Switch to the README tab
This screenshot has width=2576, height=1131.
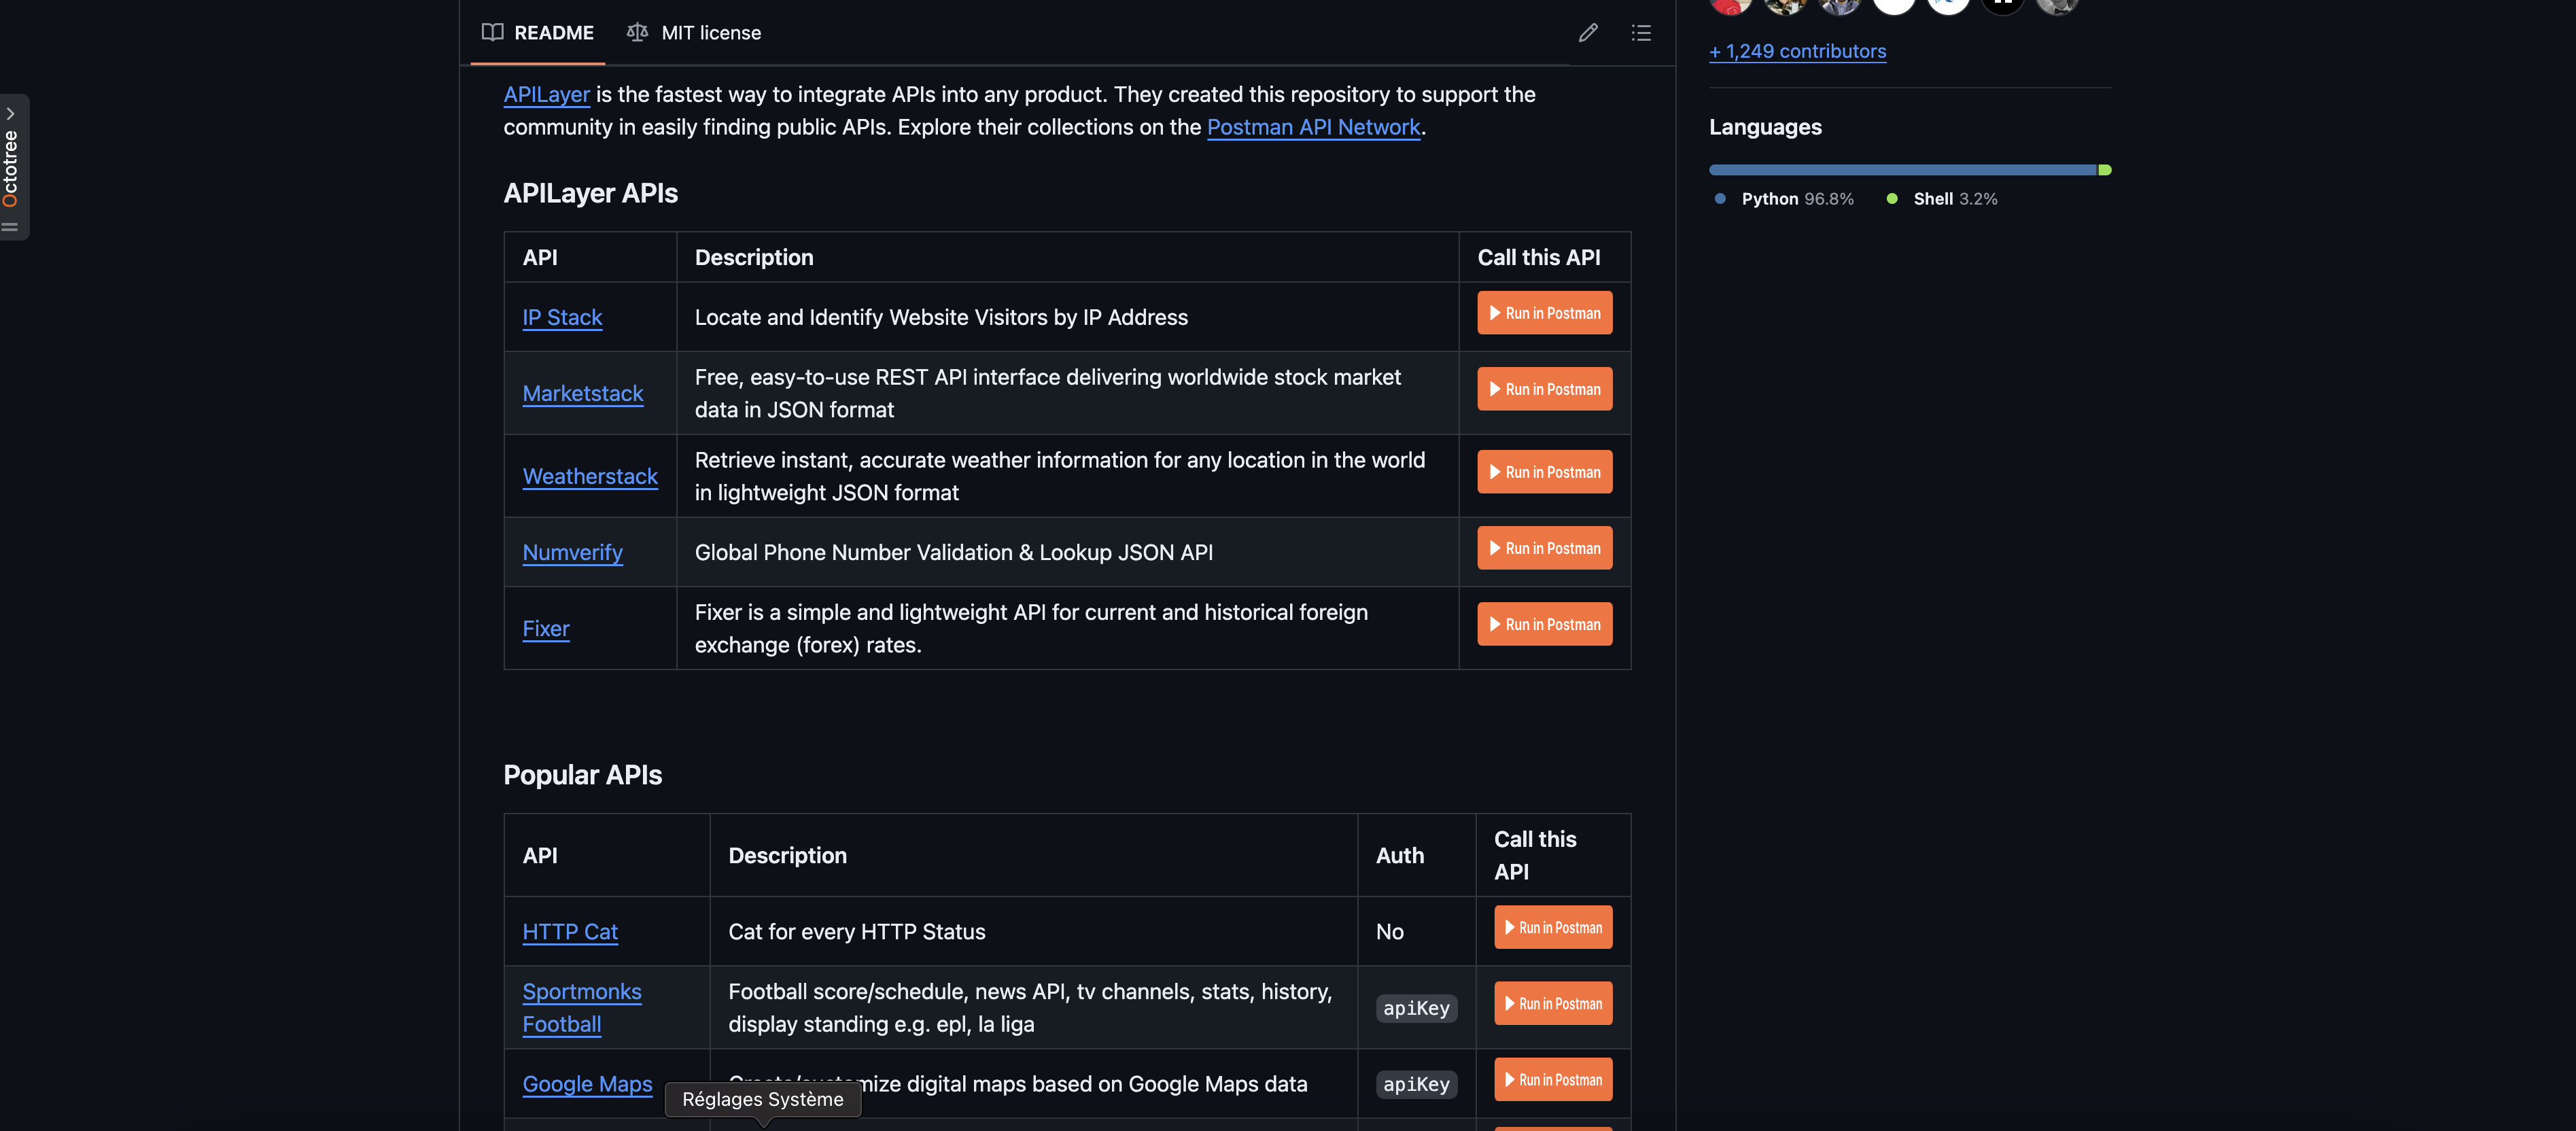pyautogui.click(x=554, y=33)
